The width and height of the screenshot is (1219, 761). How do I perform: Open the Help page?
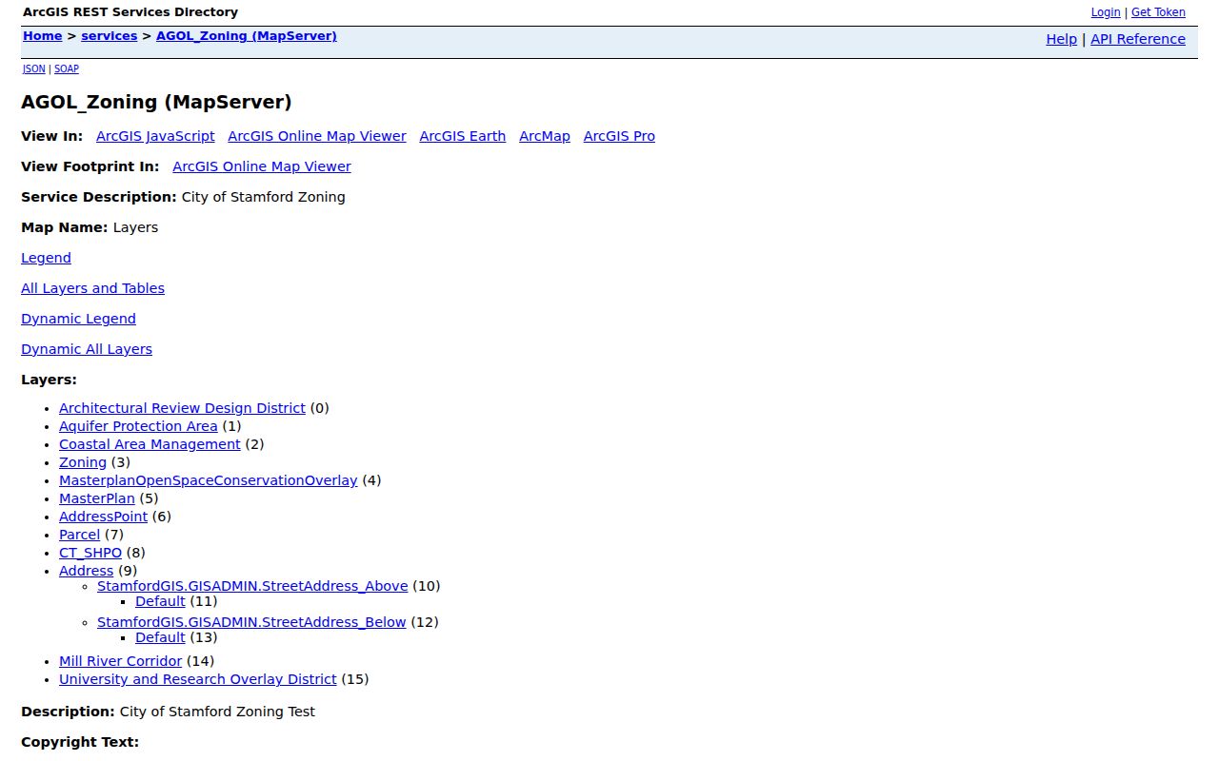(1061, 39)
